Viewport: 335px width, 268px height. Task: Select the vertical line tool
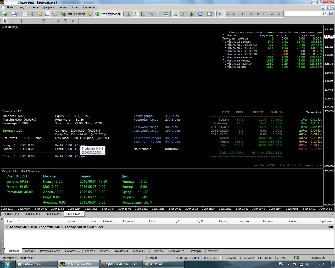point(21,21)
